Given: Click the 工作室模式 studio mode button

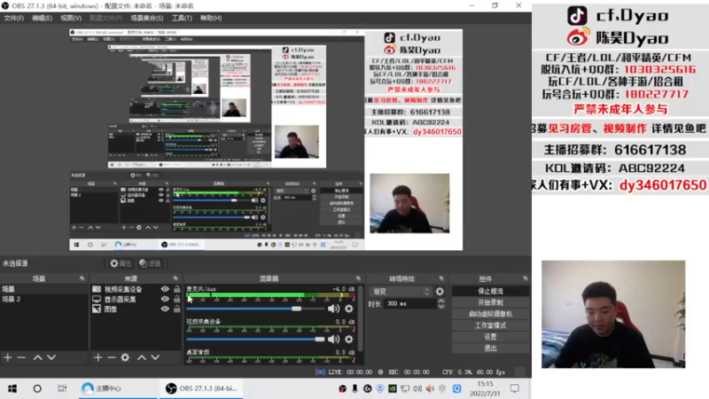Looking at the screenshot, I should [x=490, y=325].
